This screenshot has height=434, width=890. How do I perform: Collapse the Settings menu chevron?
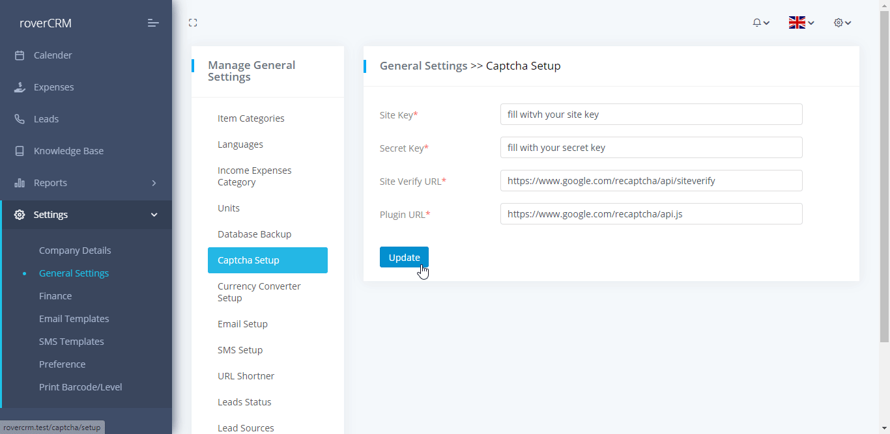(x=154, y=215)
